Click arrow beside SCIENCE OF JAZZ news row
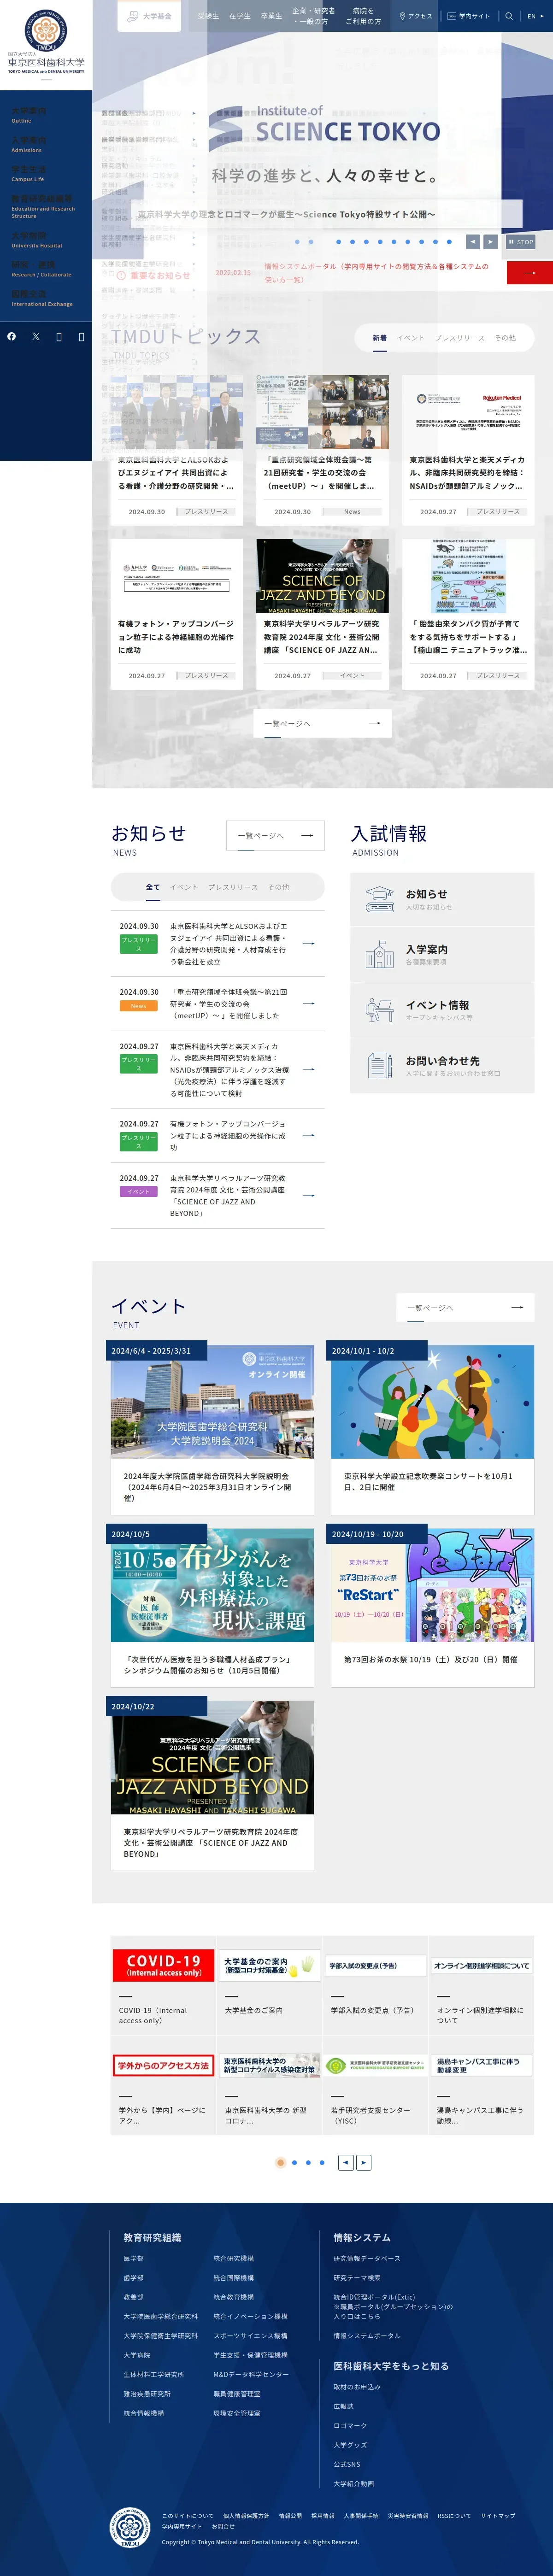This screenshot has height=2576, width=553. (308, 1195)
